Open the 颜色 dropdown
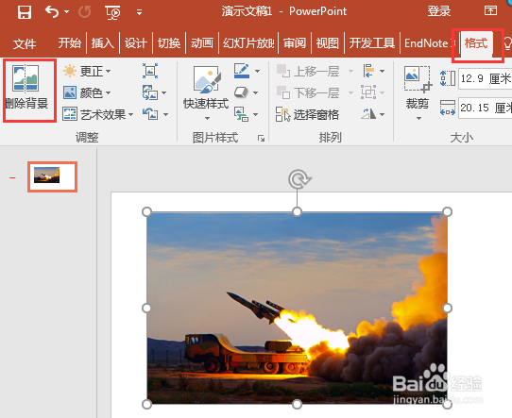Image resolution: width=512 pixels, height=418 pixels. [x=87, y=92]
